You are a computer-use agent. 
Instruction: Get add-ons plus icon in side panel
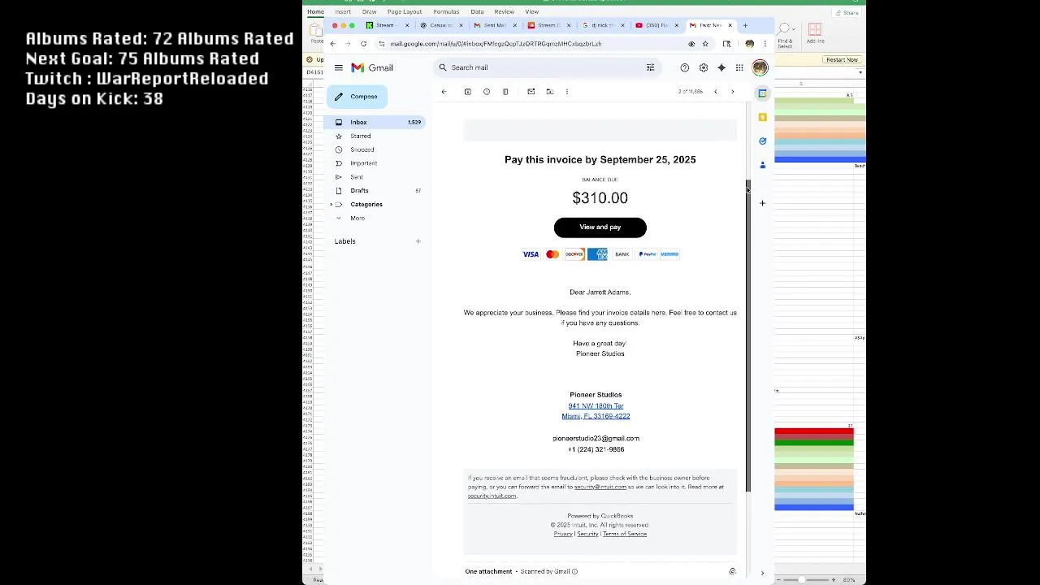tap(762, 203)
